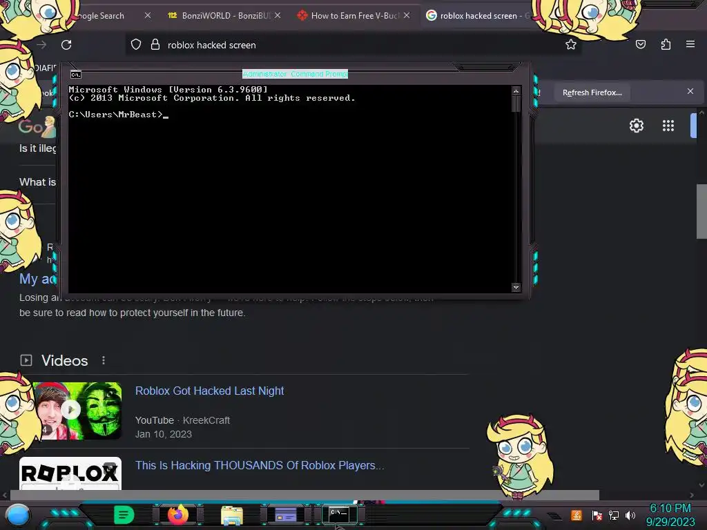Open the purple window app on taskbar
This screenshot has height=530, width=707.
tap(285, 514)
